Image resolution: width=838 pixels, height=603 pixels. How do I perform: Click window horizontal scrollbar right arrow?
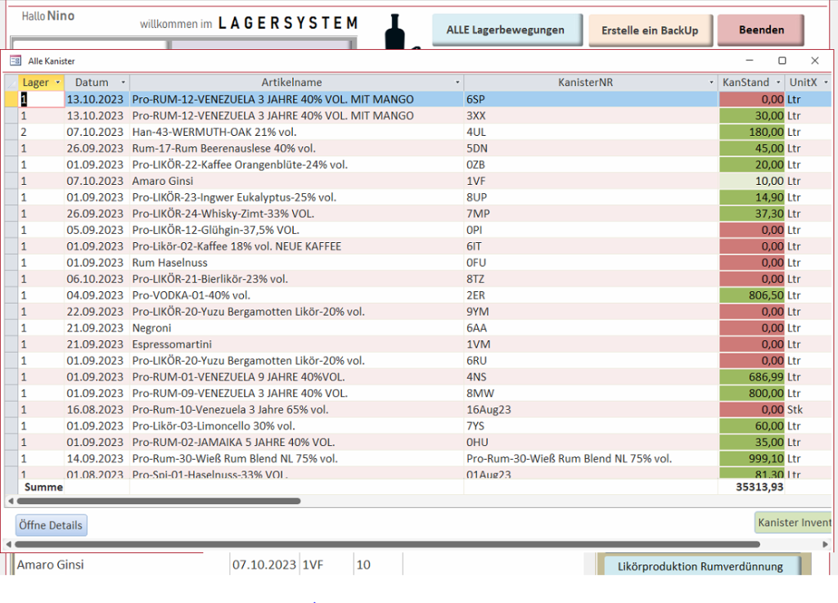point(825,544)
